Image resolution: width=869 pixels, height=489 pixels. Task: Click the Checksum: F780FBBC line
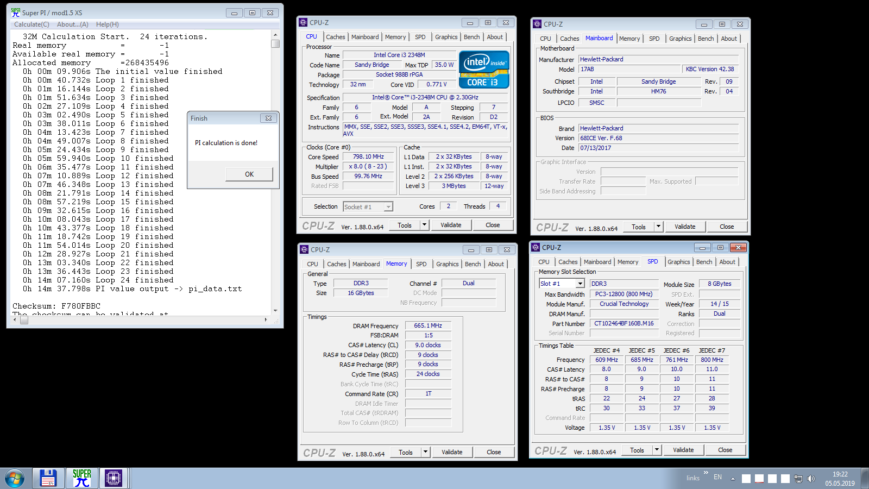pos(56,306)
